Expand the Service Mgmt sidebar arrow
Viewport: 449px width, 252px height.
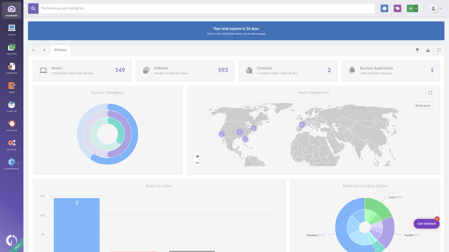(x=18, y=163)
